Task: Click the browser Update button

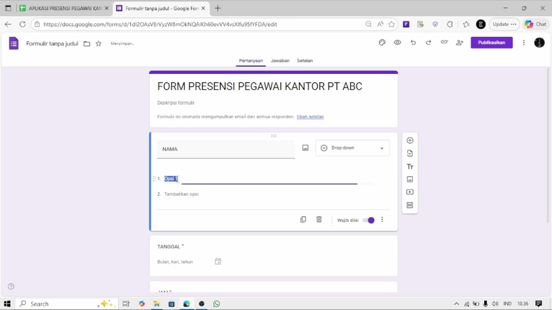Action: pyautogui.click(x=505, y=24)
